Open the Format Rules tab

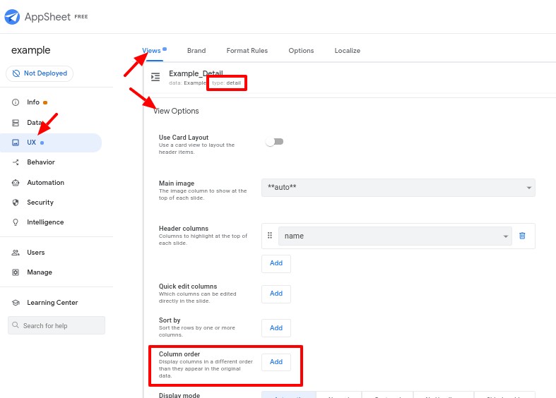click(x=247, y=51)
